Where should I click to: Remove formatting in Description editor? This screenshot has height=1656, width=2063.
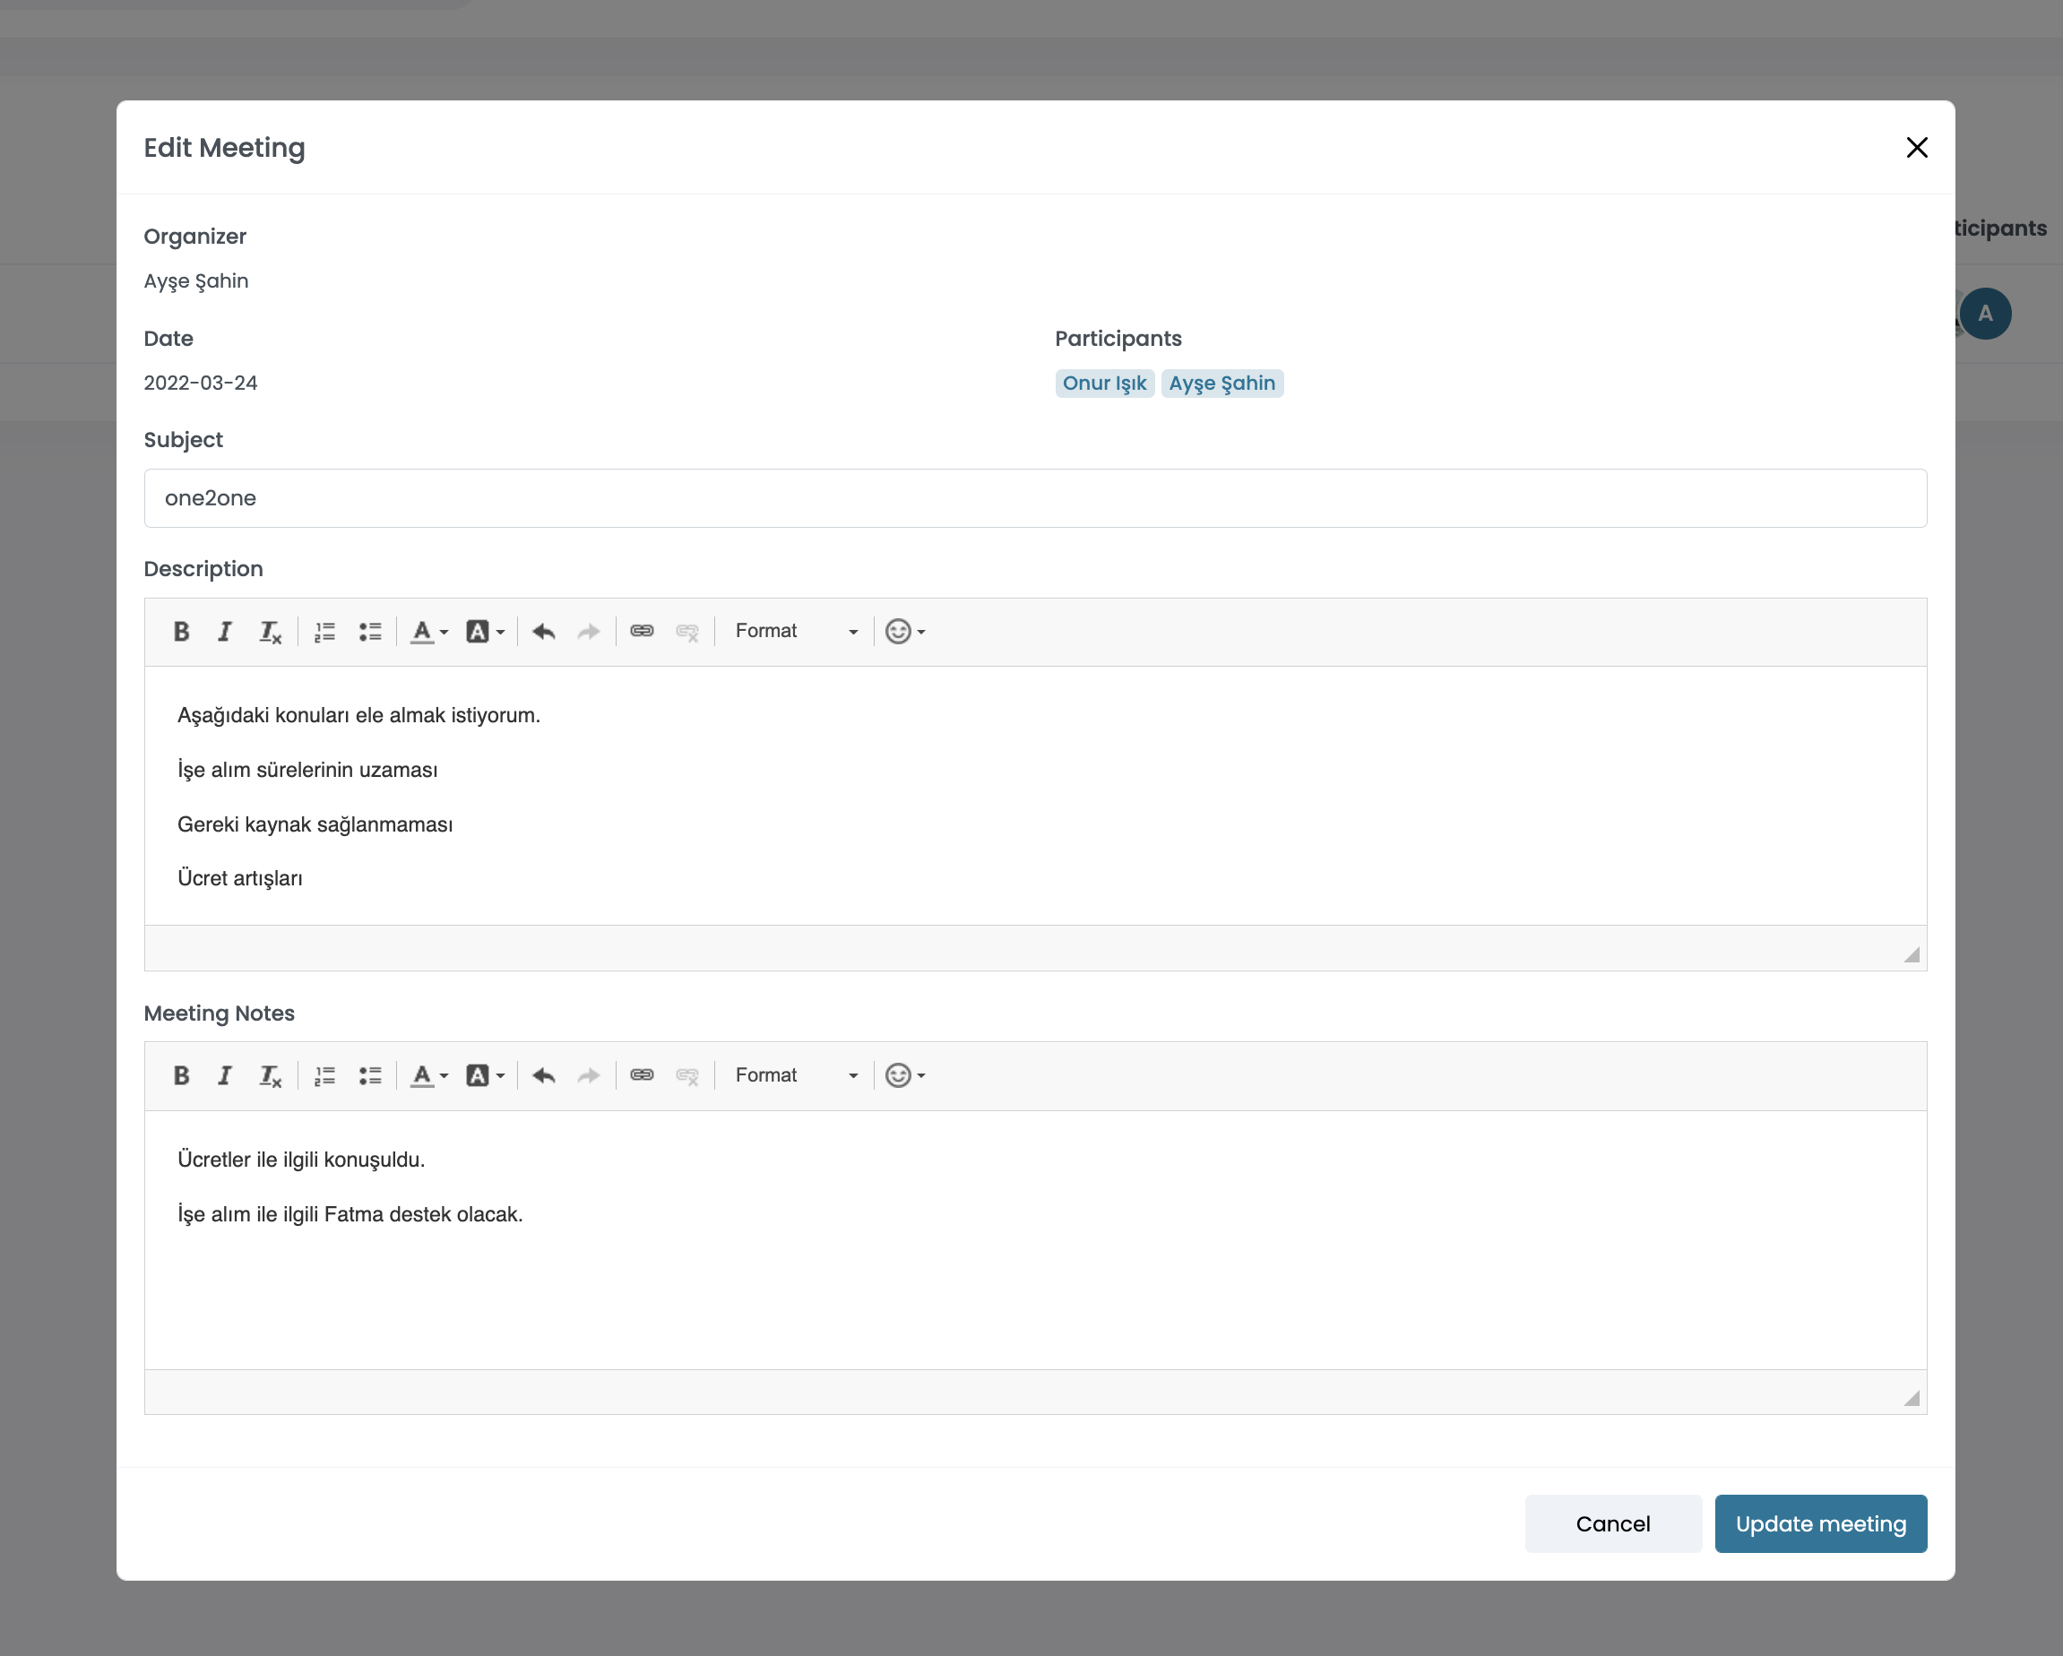click(x=270, y=632)
